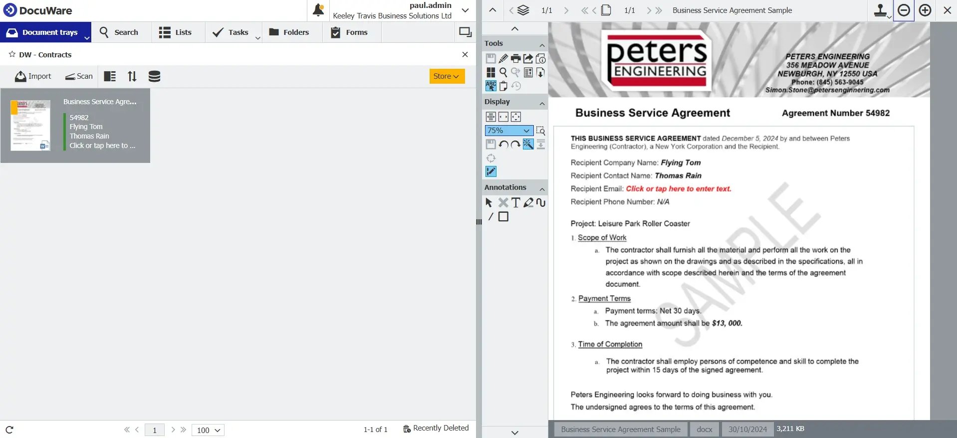Open the Store dropdown button
The width and height of the screenshot is (957, 438).
pyautogui.click(x=447, y=76)
